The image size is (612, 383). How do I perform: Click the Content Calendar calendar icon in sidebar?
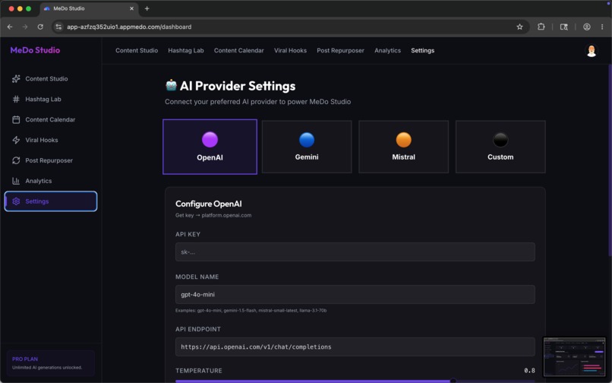[x=16, y=119]
